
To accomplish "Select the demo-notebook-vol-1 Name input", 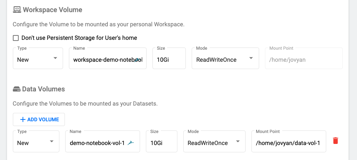I will (97, 143).
